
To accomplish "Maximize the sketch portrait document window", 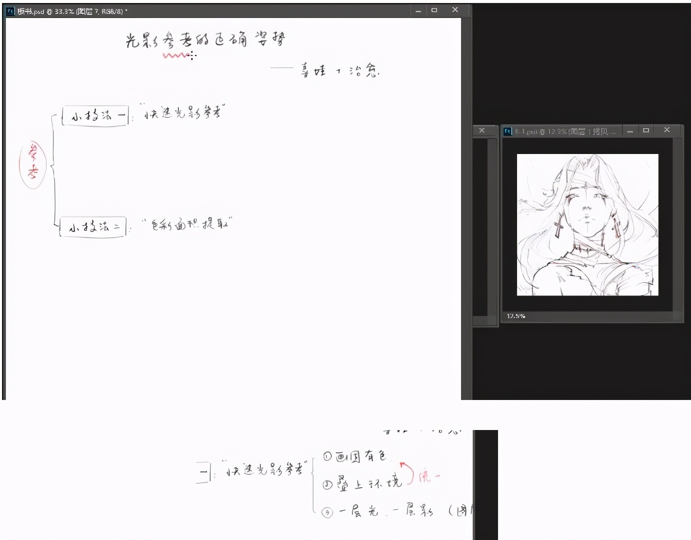I will (645, 130).
